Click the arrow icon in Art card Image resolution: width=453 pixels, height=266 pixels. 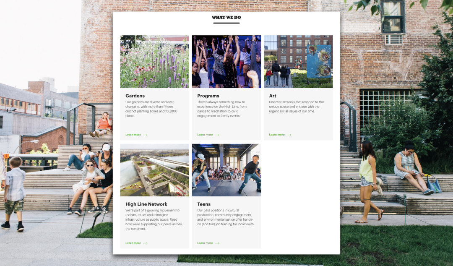pos(289,135)
